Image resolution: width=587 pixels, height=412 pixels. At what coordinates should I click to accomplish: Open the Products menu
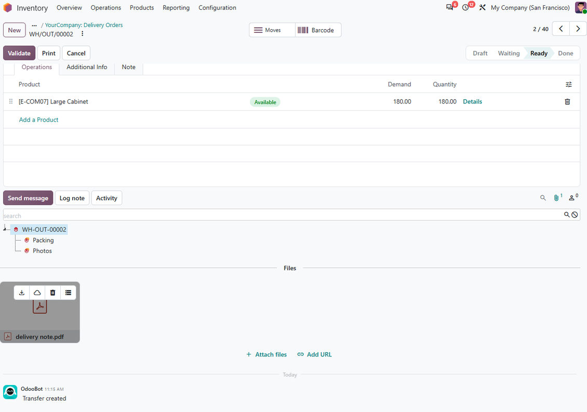coord(141,7)
